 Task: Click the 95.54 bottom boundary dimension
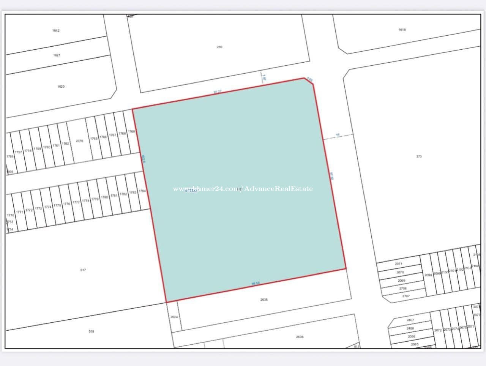tap(256, 283)
